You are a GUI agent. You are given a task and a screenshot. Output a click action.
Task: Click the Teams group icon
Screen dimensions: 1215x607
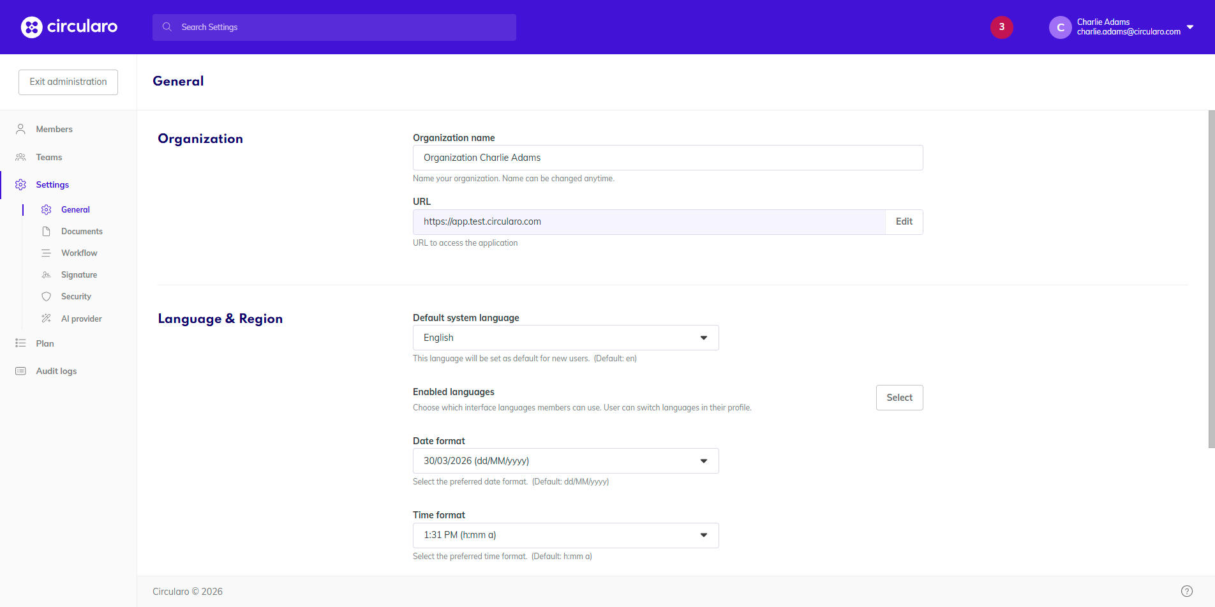coord(20,157)
